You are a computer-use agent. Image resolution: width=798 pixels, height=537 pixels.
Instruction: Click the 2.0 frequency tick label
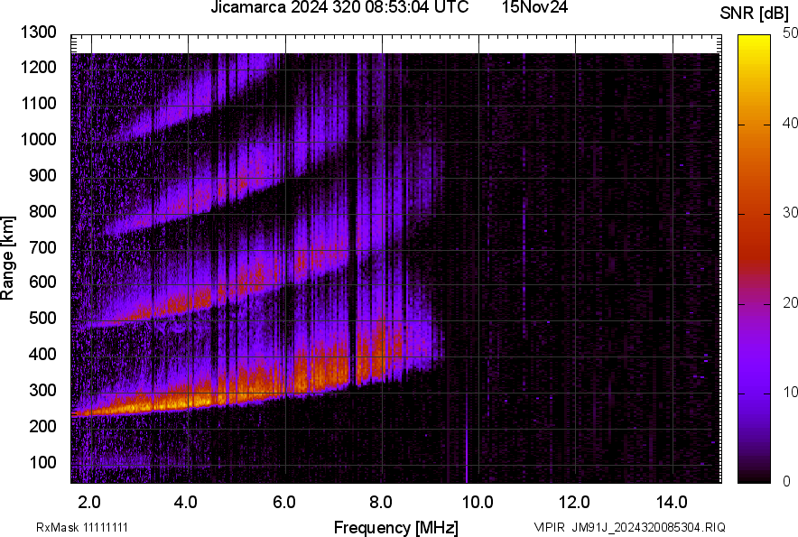pyautogui.click(x=90, y=501)
